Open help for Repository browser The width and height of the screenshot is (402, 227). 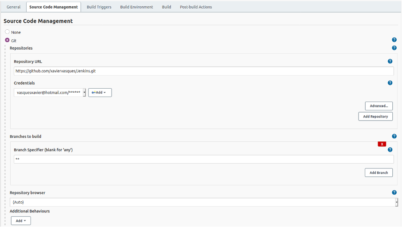(x=394, y=192)
